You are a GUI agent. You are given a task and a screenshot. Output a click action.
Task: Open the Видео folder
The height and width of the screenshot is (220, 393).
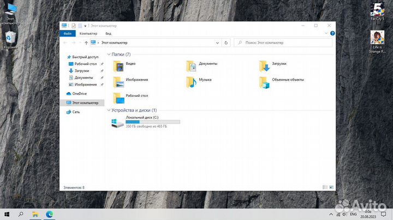pyautogui.click(x=119, y=66)
